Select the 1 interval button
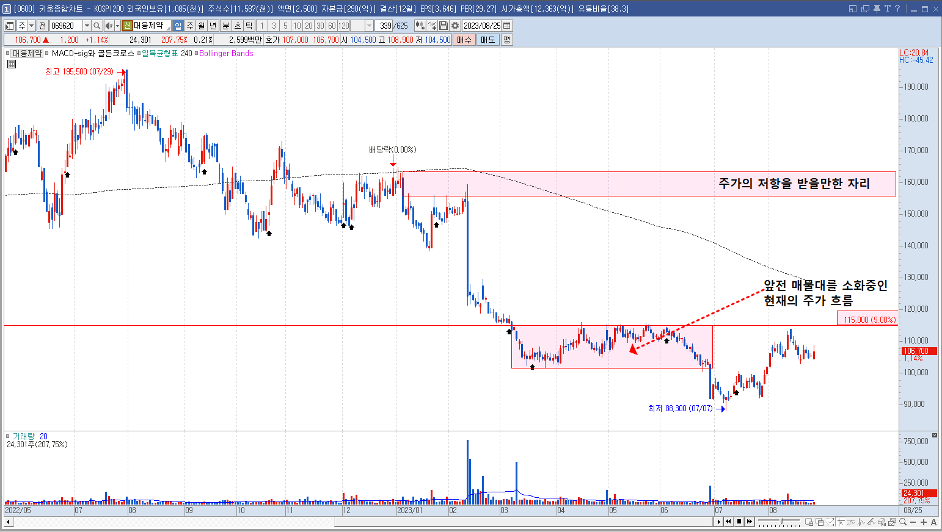942x532 pixels. (262, 26)
